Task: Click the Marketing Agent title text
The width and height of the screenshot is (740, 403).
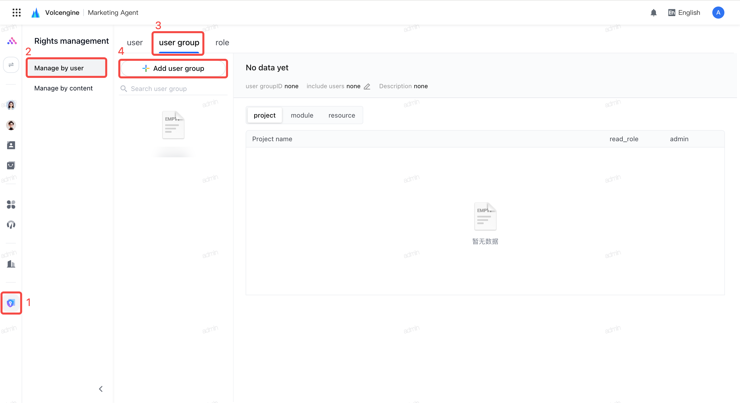Action: click(x=113, y=13)
